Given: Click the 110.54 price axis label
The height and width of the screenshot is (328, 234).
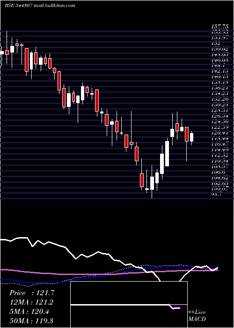Looking at the screenshot, I should 221,161.
